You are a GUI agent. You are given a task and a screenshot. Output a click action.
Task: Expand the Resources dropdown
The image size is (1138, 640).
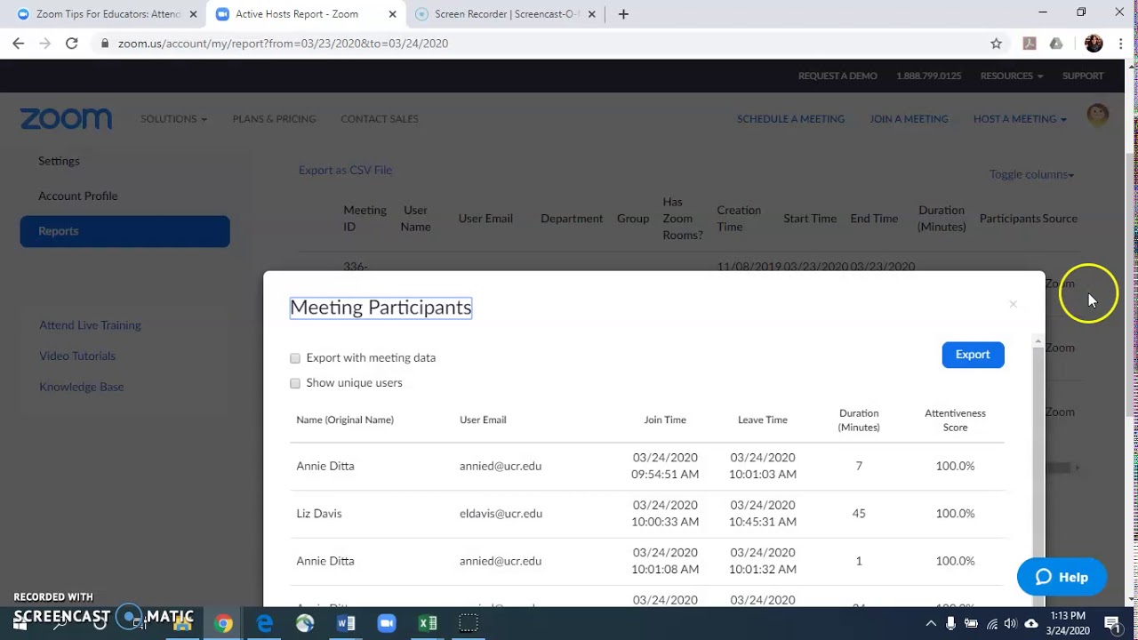tap(1012, 76)
